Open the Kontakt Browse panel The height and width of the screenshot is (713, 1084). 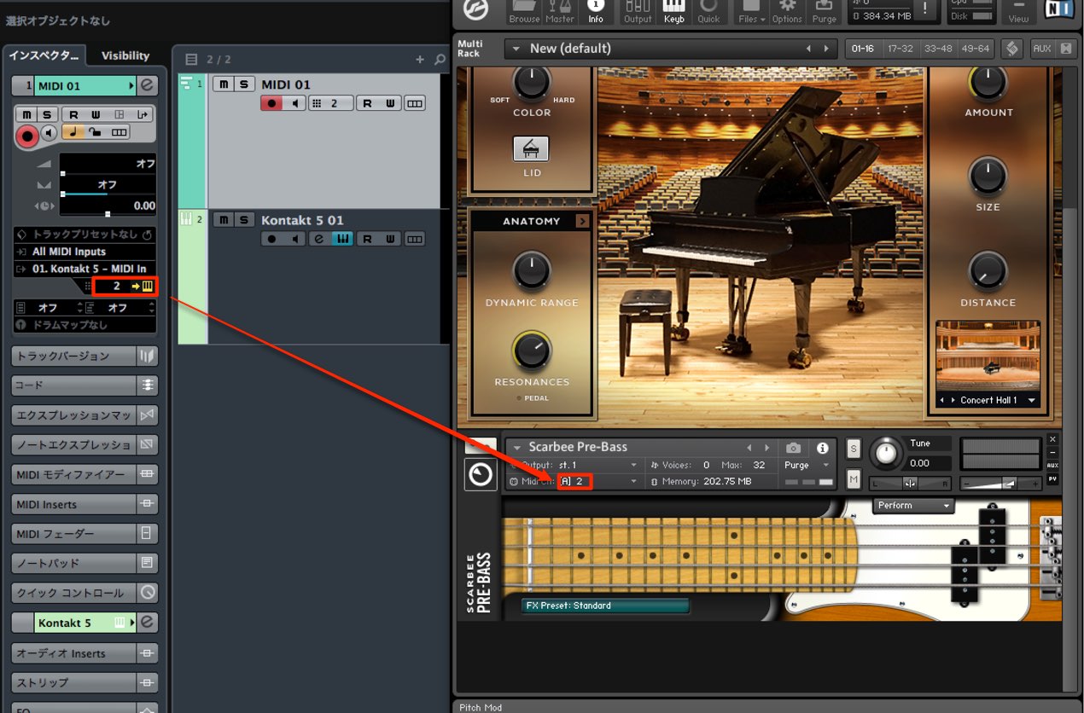tap(524, 12)
